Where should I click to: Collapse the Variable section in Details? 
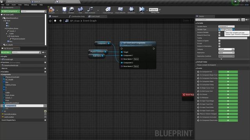196,23
